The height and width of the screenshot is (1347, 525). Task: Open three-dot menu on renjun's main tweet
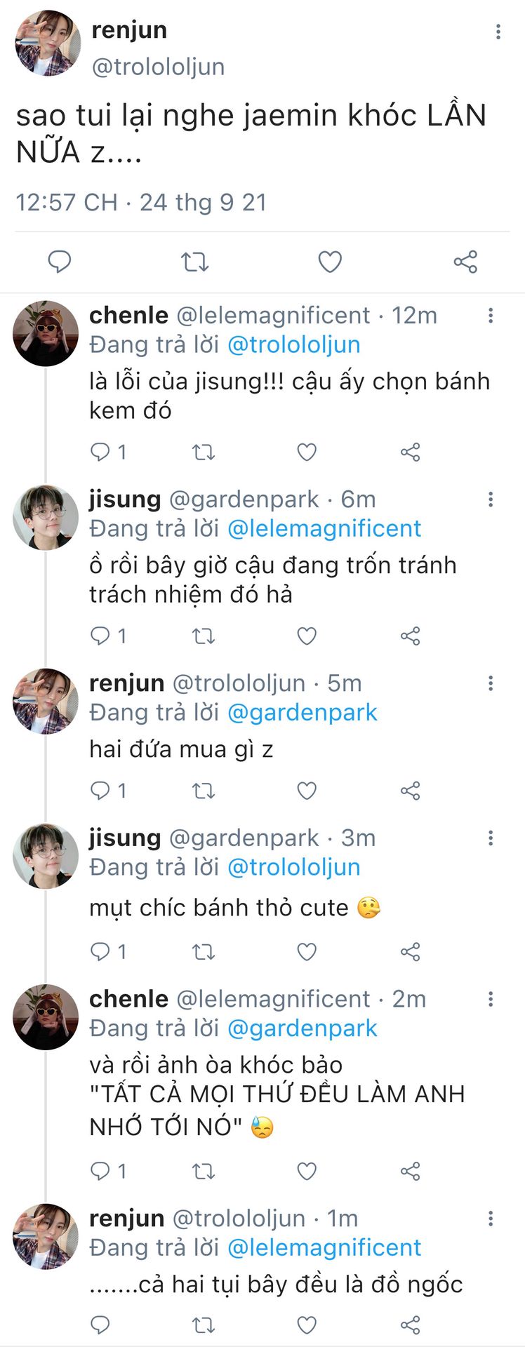[498, 32]
